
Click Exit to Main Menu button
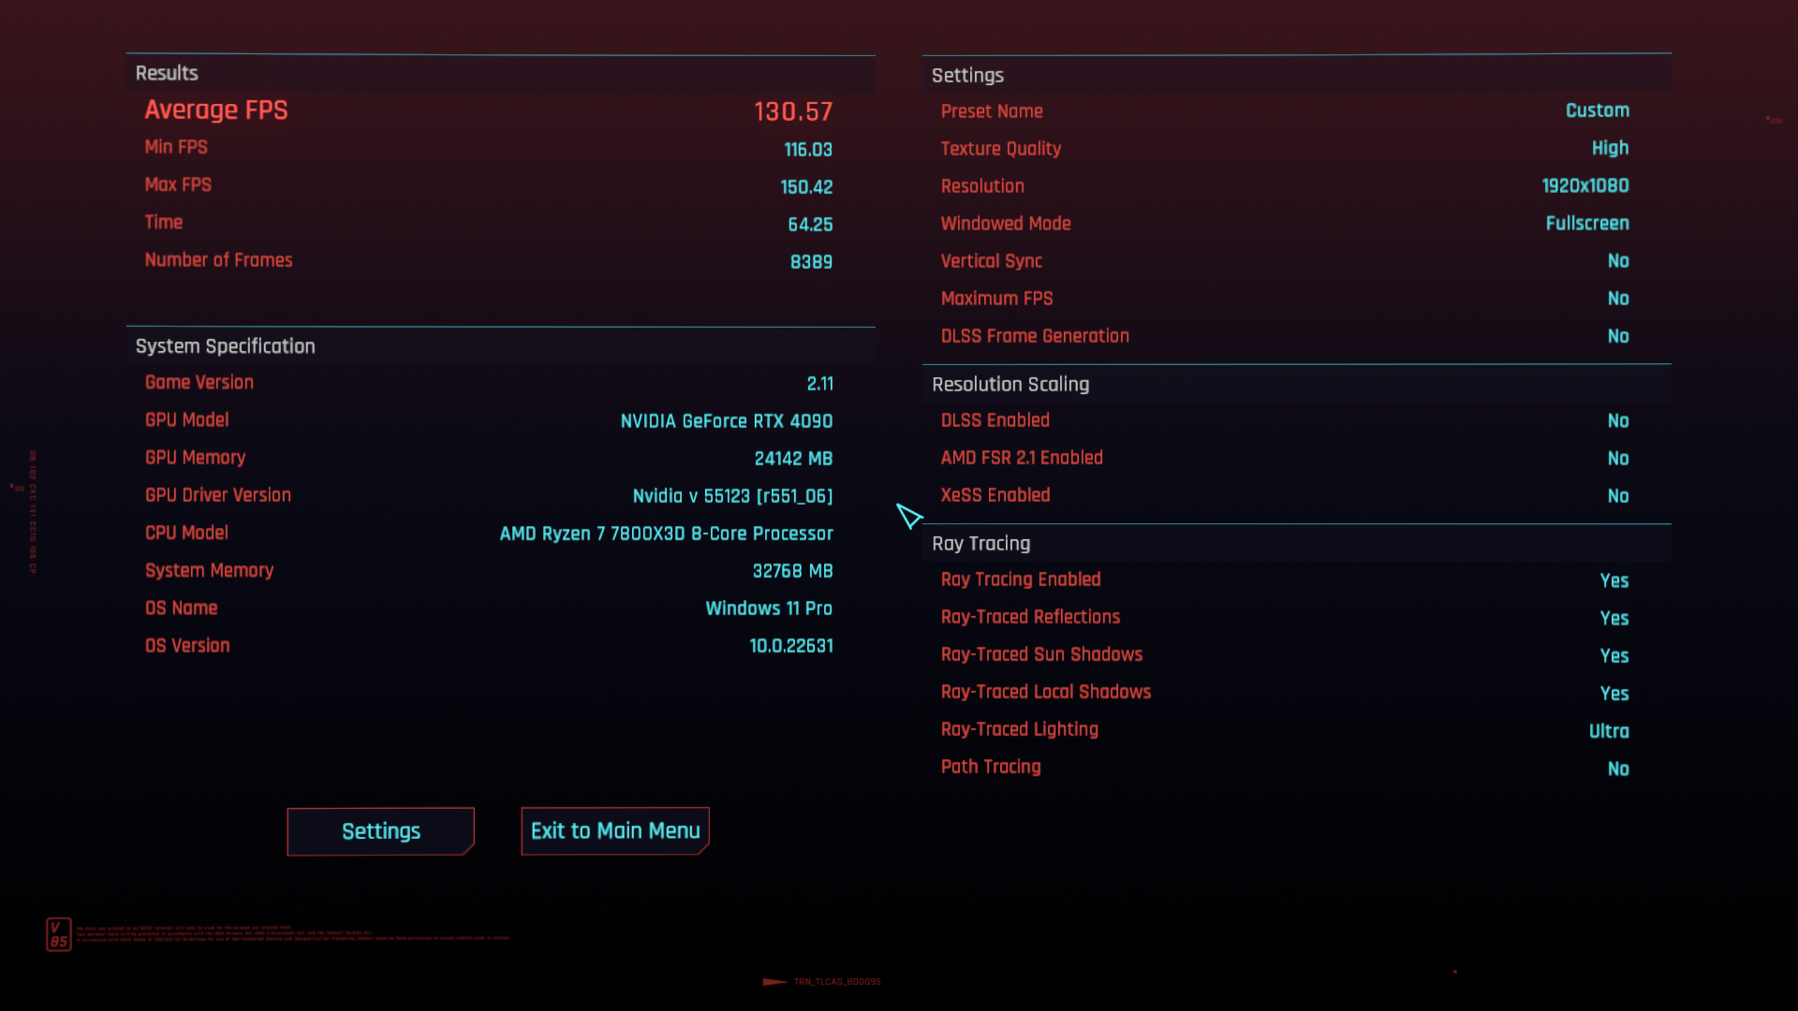pos(615,830)
